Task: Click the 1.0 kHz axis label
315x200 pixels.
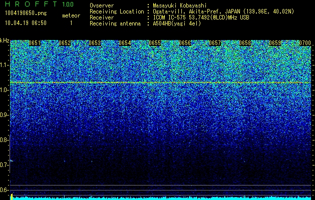Action: [5, 90]
